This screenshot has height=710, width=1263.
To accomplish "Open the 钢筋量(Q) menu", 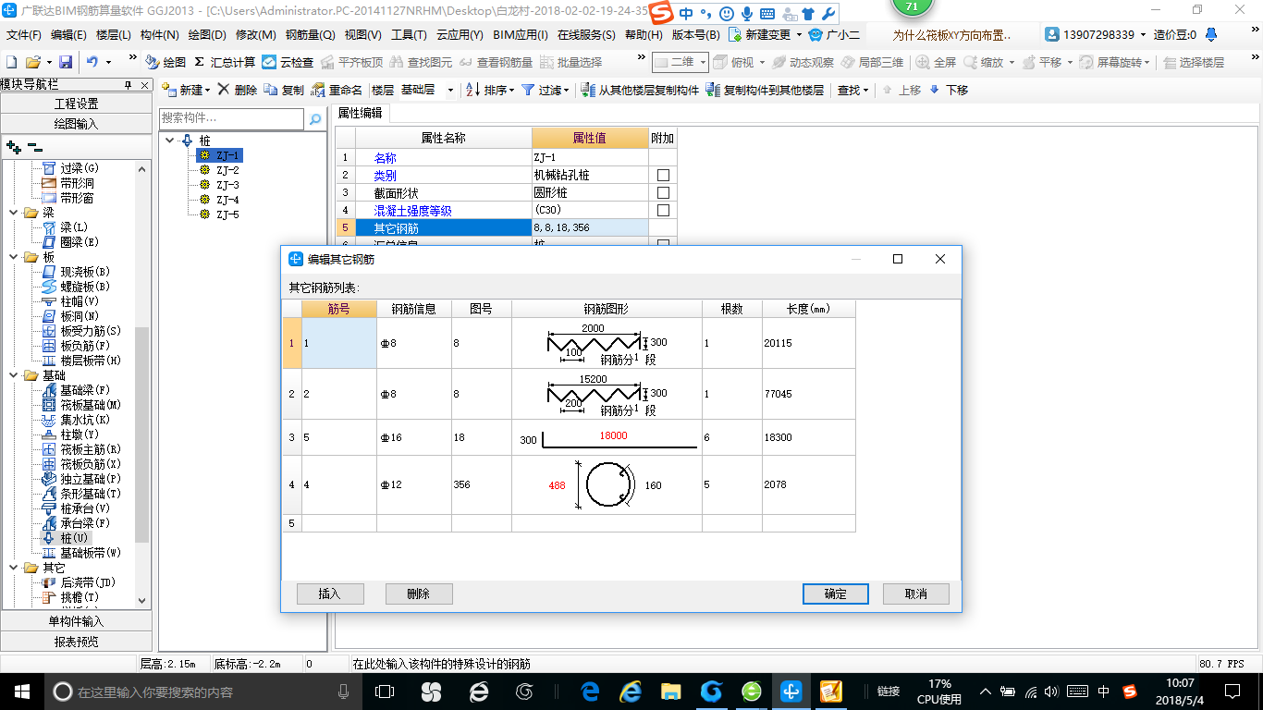I will [310, 35].
